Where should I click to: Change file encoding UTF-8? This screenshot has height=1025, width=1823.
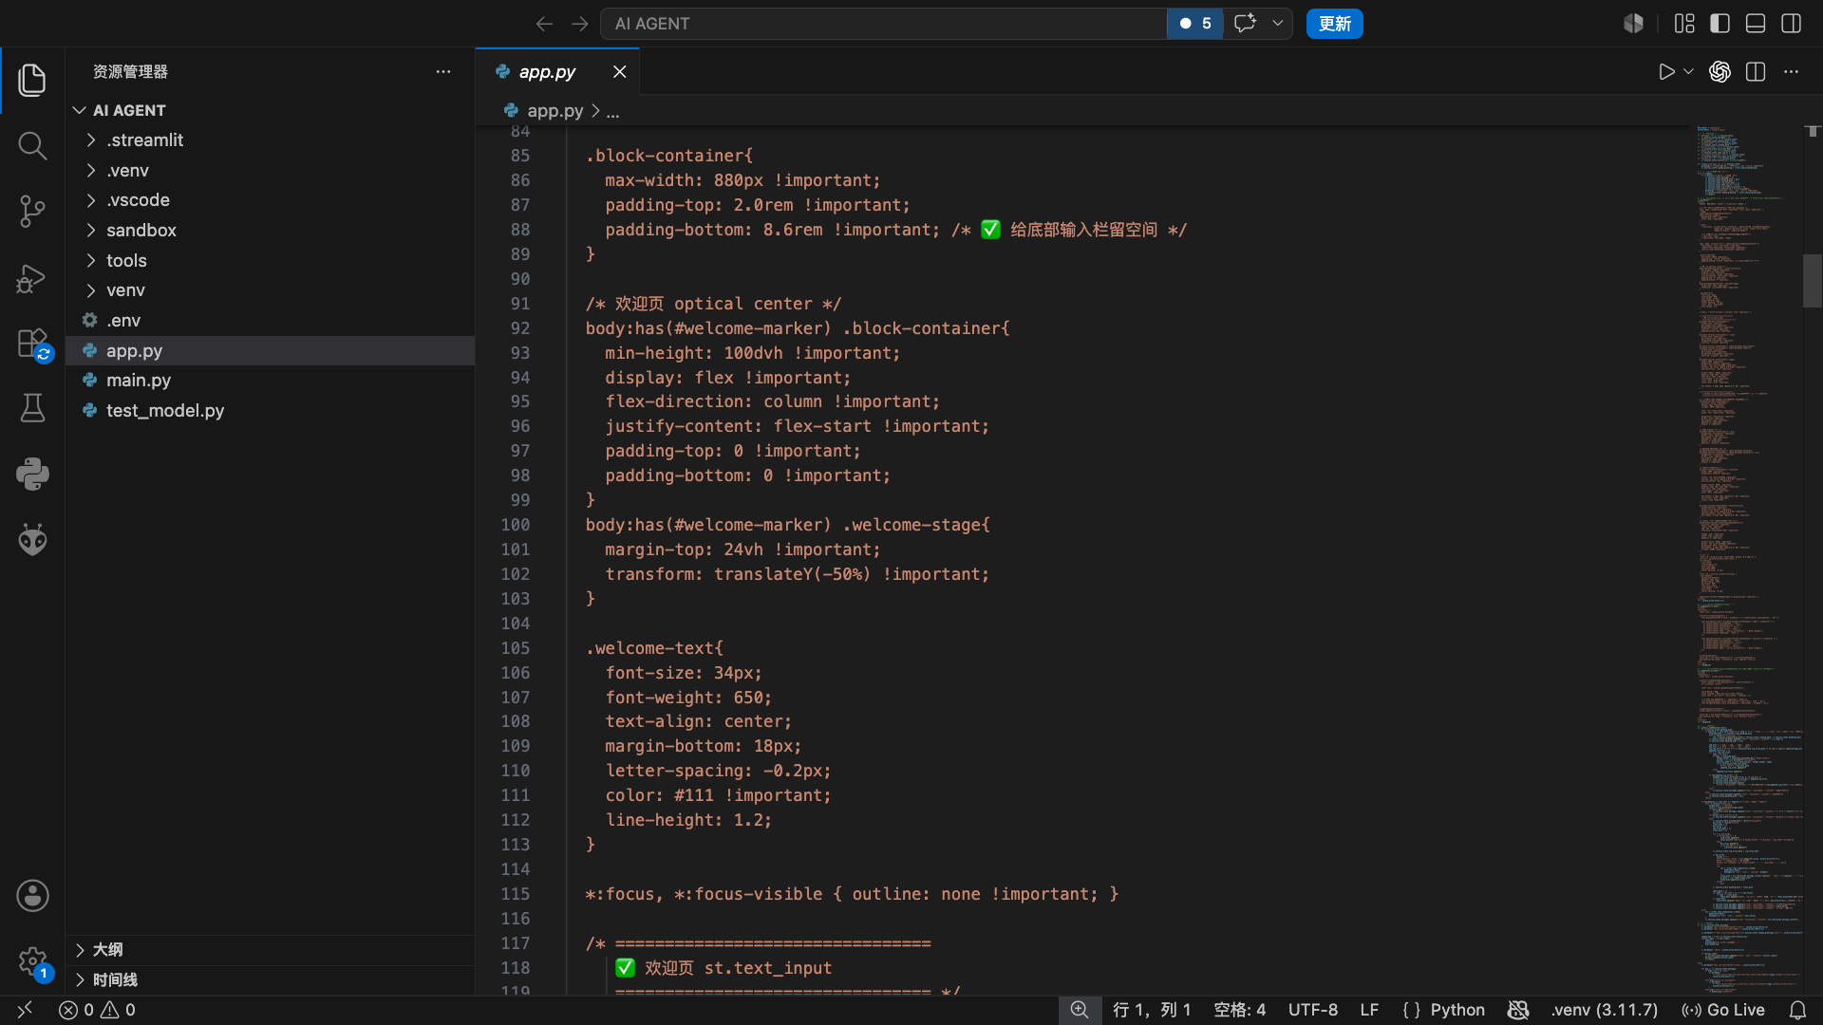coord(1313,1010)
